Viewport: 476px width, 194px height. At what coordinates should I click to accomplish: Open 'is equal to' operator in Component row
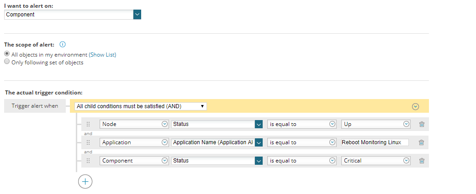click(x=302, y=161)
